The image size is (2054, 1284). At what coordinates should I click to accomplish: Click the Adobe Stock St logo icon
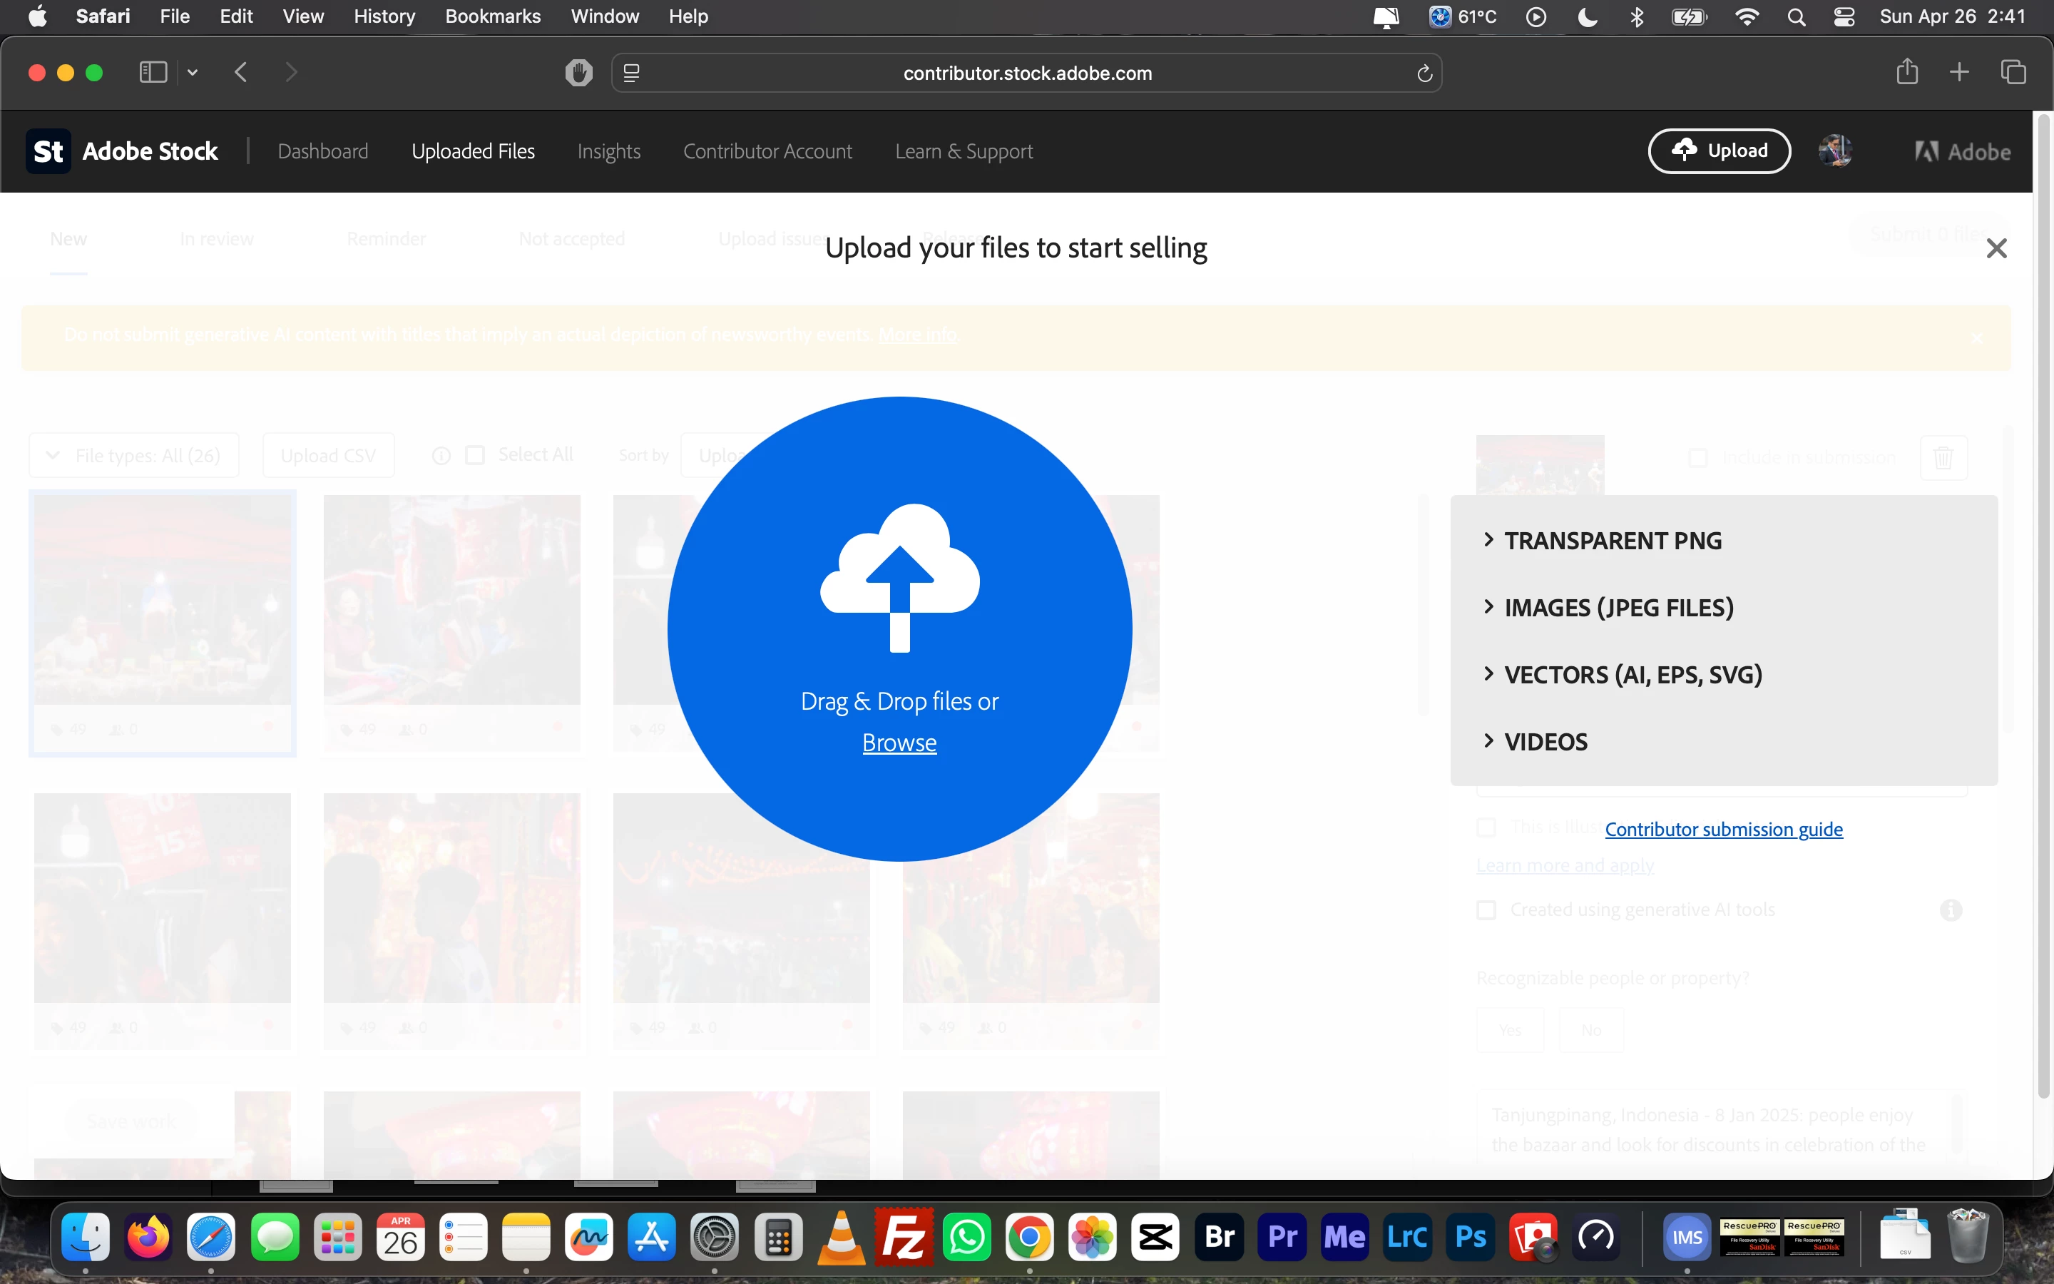click(x=48, y=151)
